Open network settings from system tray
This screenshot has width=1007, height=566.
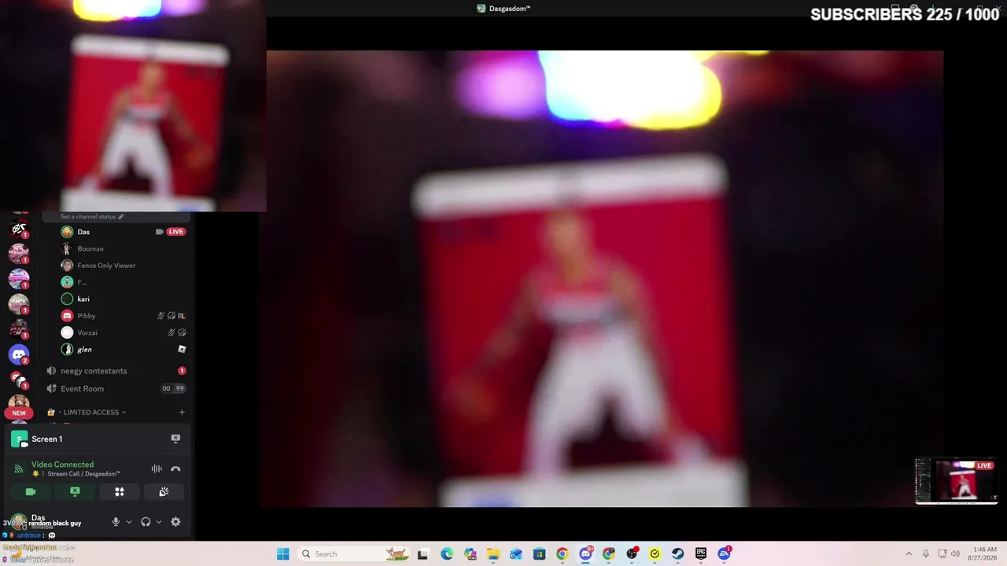click(942, 553)
